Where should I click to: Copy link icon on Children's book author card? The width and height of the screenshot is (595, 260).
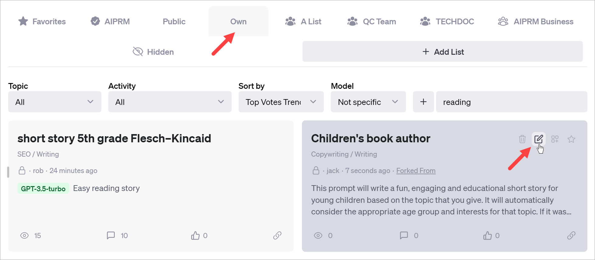[x=571, y=235]
